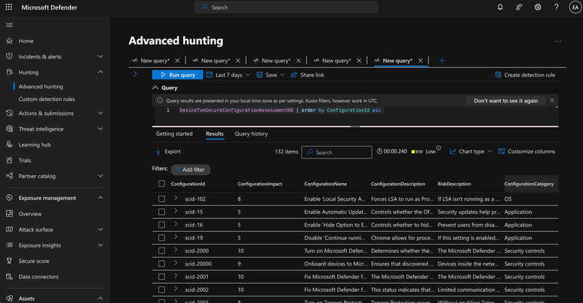Open the Save dropdown arrow
Screen dimensions: 583x303
click(283, 75)
